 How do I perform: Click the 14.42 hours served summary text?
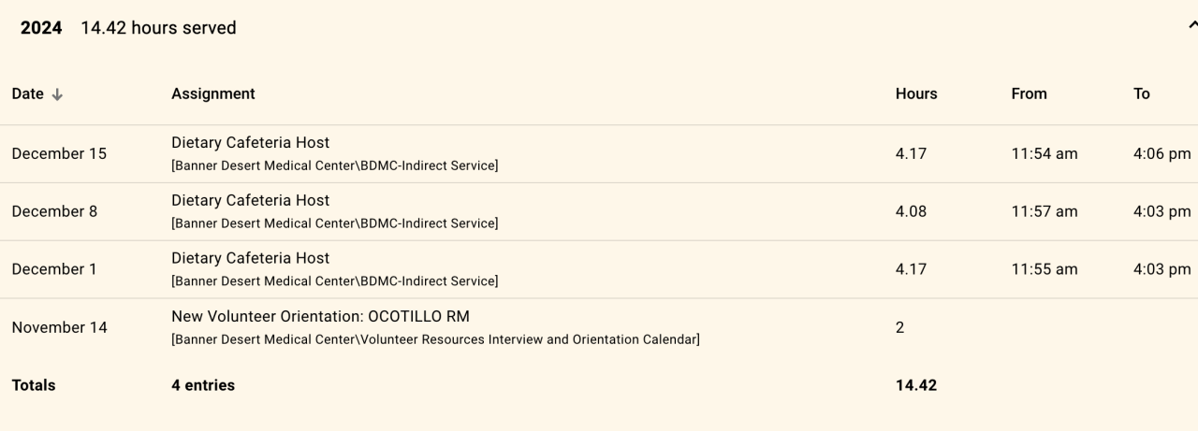point(158,28)
